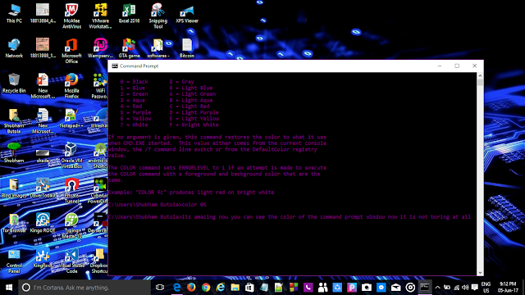This screenshot has width=525, height=295.
Task: Click the 'COLOR fc' example line
Action: pyautogui.click(x=191, y=193)
